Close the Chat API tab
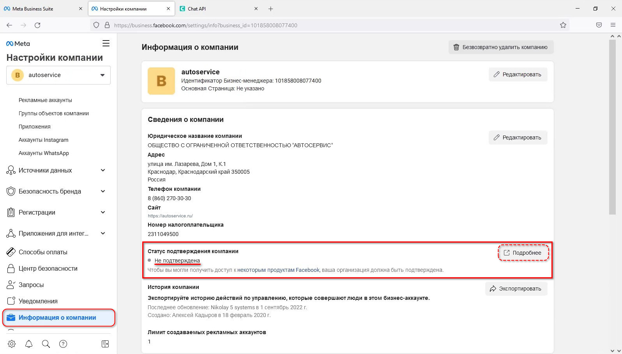This screenshot has width=622, height=354. (256, 9)
